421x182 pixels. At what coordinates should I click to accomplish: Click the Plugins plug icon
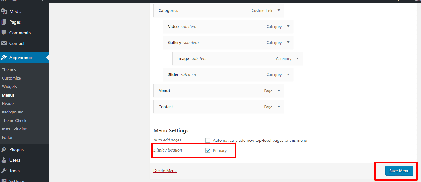(x=4, y=149)
